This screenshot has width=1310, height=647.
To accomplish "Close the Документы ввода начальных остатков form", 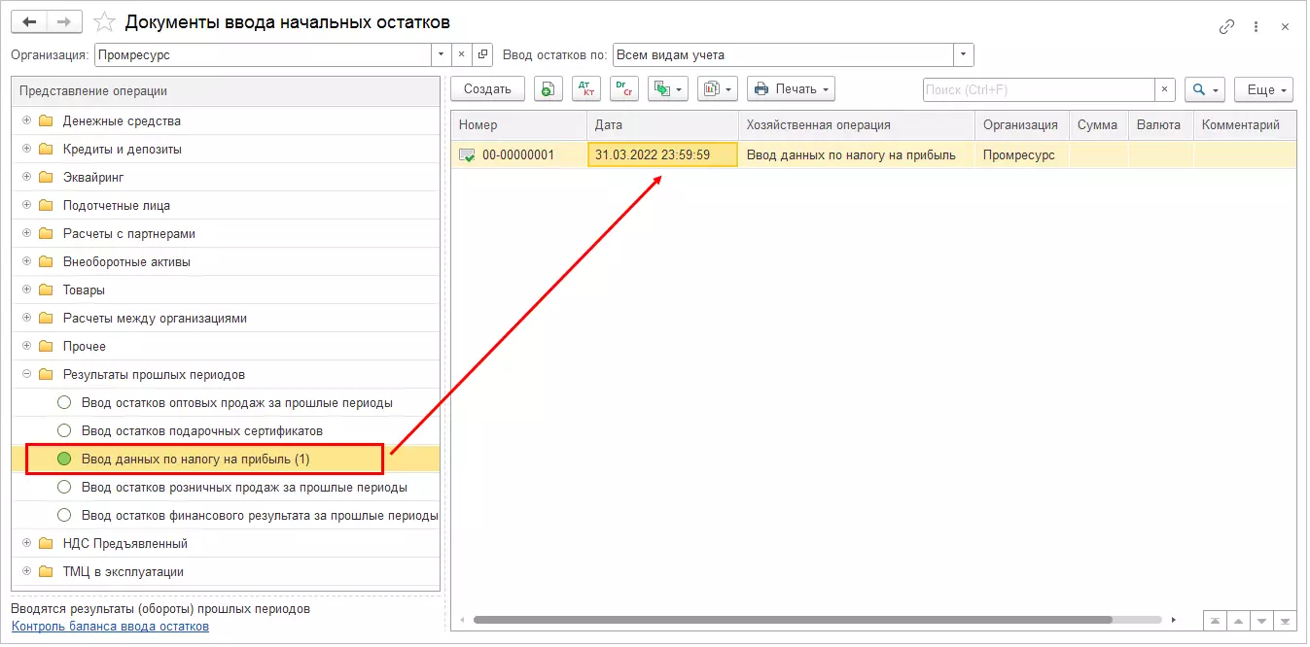I will click(1286, 27).
